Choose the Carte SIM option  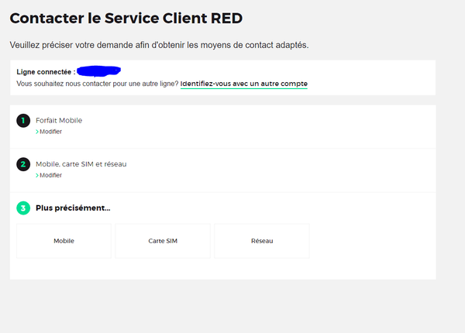tap(163, 241)
